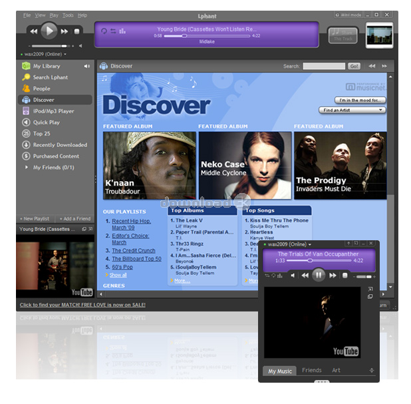This screenshot has height=404, width=411.
Task: Skip to next track in mini player
Action: point(333,276)
